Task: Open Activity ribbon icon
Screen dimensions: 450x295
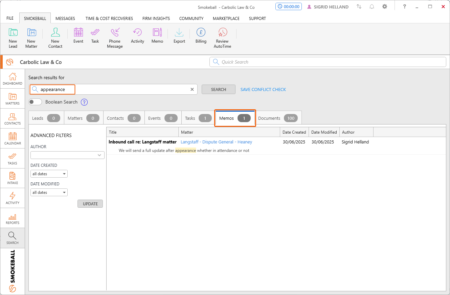Action: (x=137, y=36)
